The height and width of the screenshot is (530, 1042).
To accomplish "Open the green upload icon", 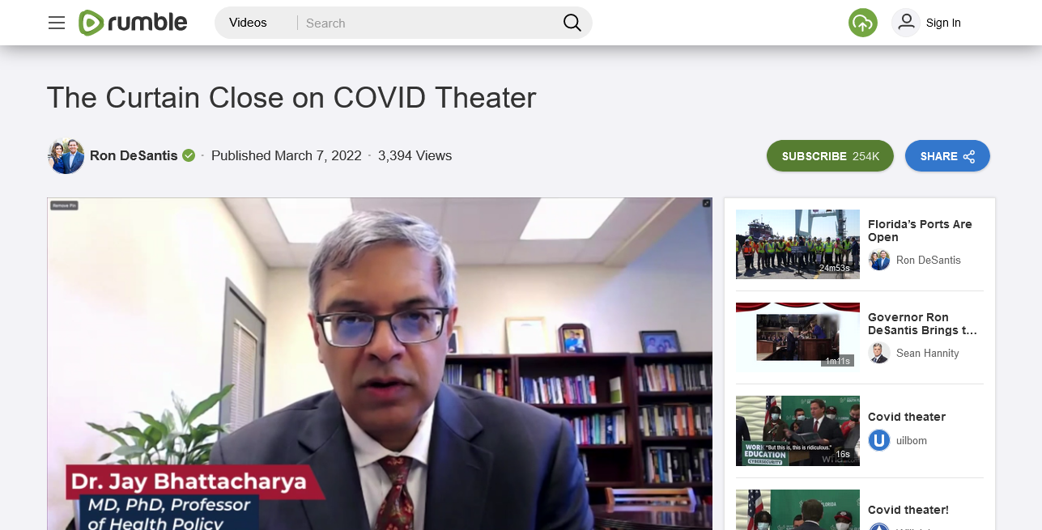I will (x=863, y=23).
